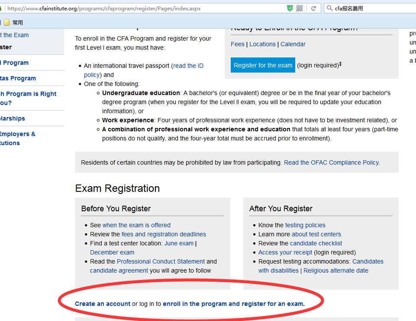Viewport: 416px width, 321px height.
Task: Open the Professional Conduct Statement link
Action: (161, 261)
